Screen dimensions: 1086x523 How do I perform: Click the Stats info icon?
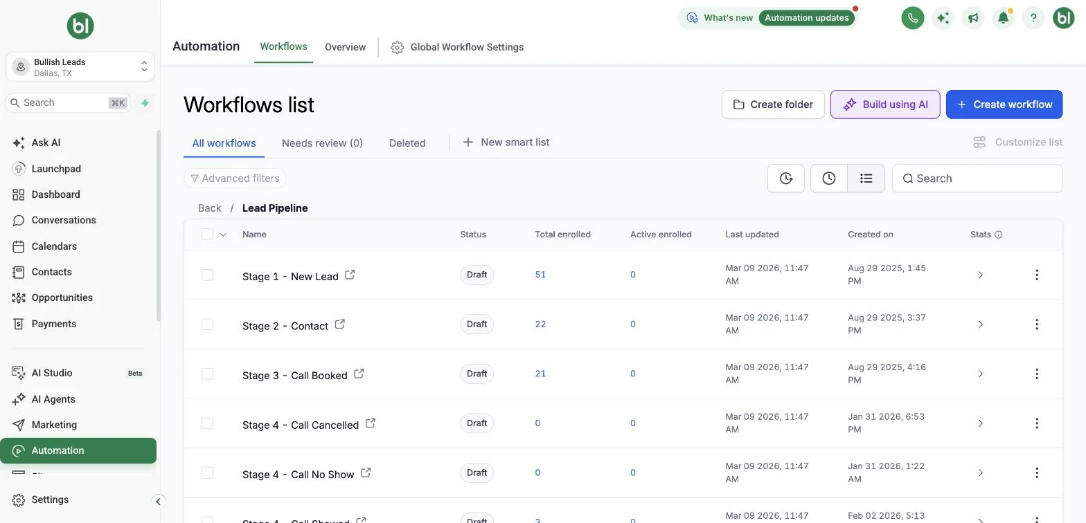tap(999, 235)
